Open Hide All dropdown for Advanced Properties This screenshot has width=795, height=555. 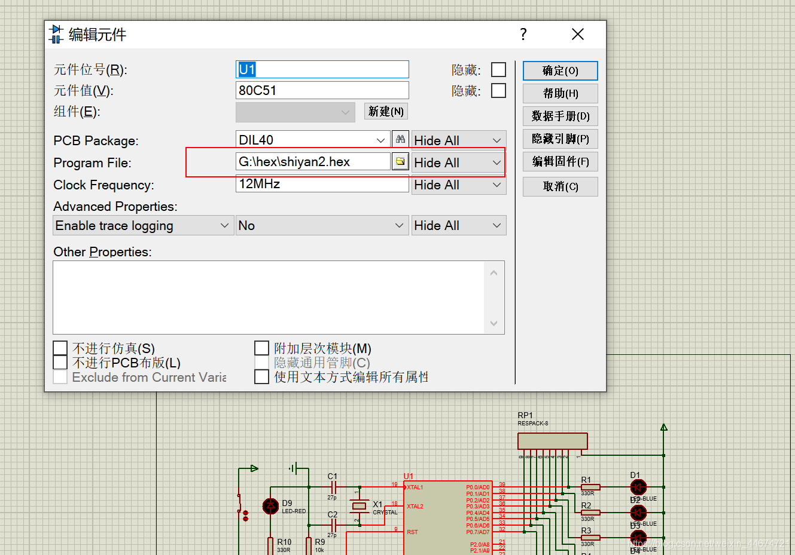pos(459,225)
